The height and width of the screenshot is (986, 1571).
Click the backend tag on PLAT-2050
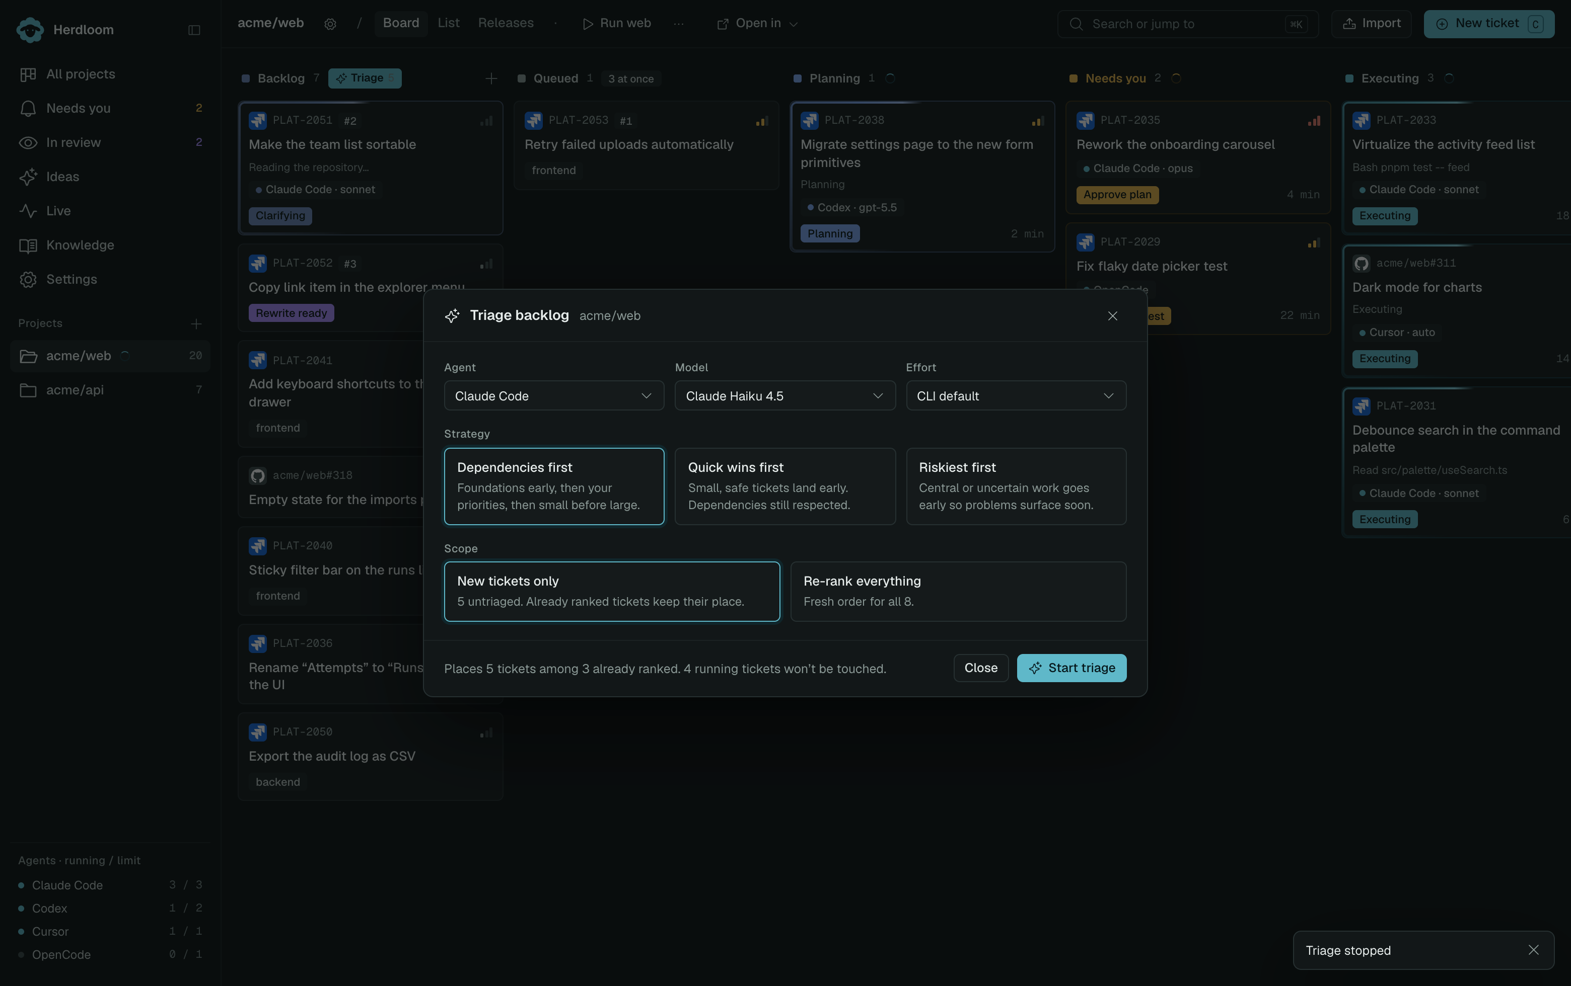point(278,782)
